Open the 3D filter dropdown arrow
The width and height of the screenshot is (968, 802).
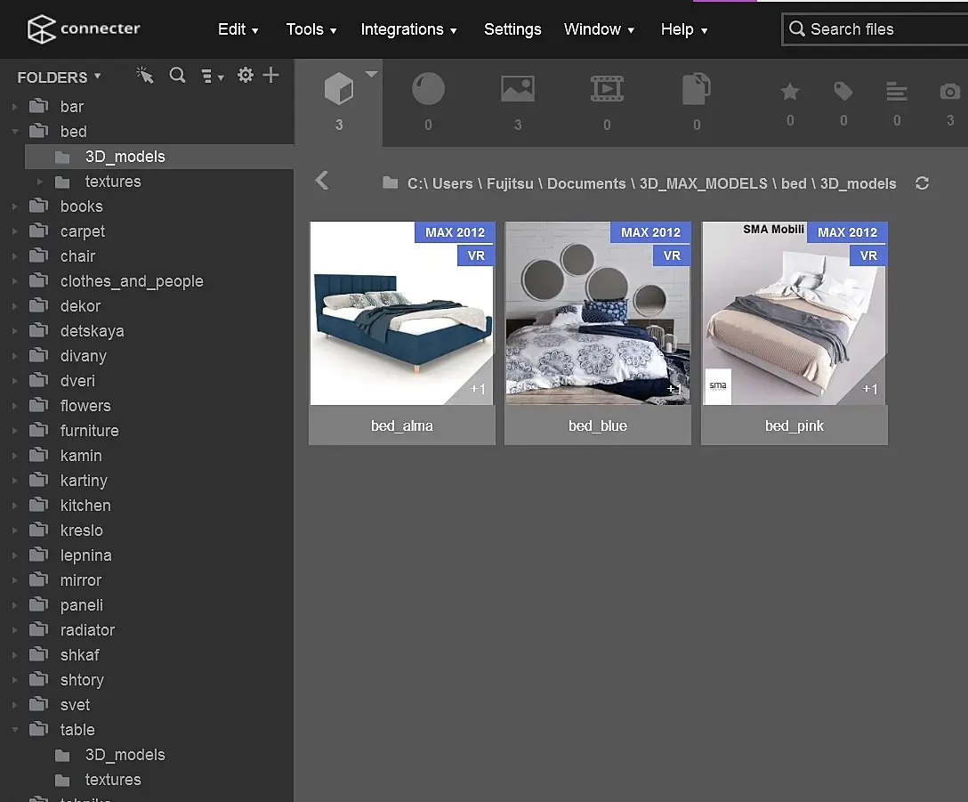[x=371, y=74]
